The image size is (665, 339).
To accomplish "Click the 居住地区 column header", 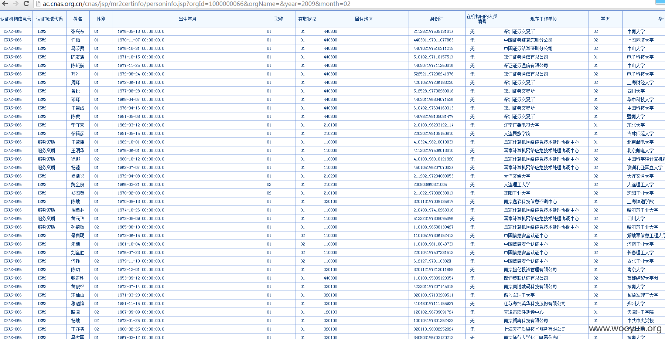I will coord(364,19).
